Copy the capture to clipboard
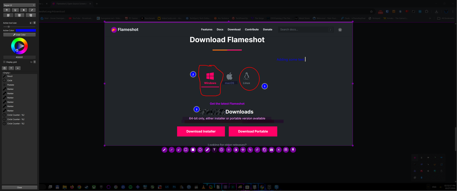This screenshot has height=191, width=457. pos(264,150)
